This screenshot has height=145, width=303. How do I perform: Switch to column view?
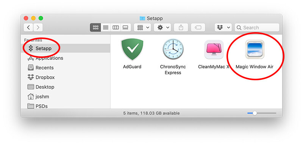coord(116,27)
